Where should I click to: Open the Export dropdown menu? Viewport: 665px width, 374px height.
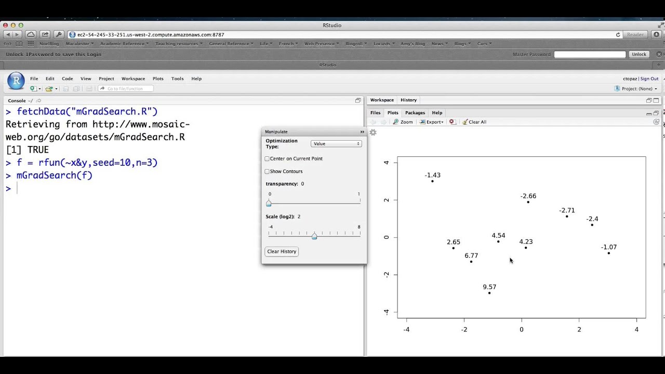pyautogui.click(x=432, y=122)
